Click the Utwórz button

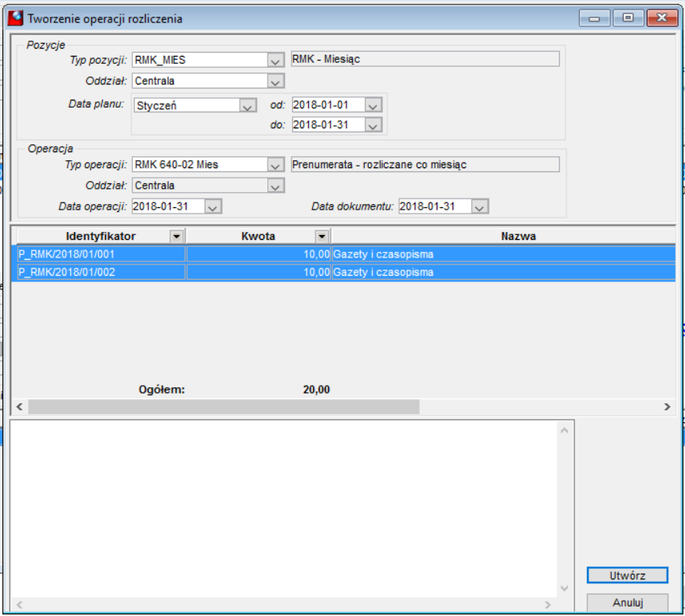tap(628, 575)
